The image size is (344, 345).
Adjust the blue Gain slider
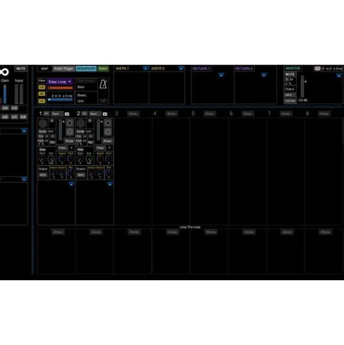[x=5, y=94]
